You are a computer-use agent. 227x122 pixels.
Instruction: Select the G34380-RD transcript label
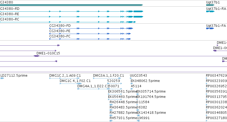point(10,9)
